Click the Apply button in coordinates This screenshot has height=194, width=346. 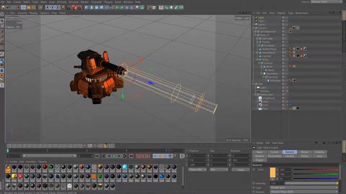(x=241, y=170)
